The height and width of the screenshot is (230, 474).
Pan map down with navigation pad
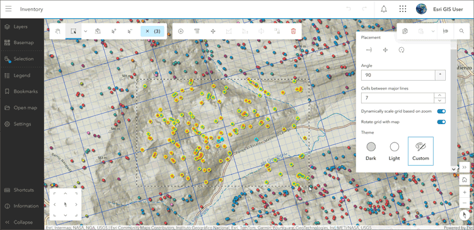tap(66, 215)
